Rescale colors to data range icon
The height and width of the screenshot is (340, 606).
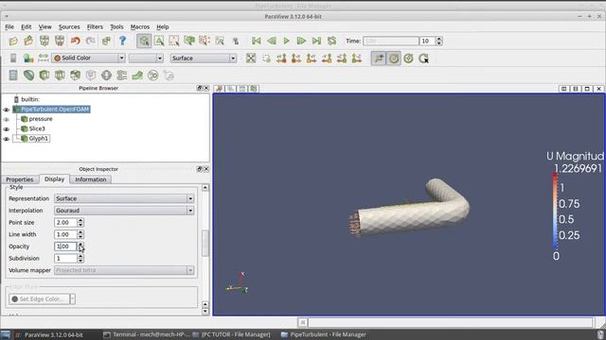coord(44,59)
